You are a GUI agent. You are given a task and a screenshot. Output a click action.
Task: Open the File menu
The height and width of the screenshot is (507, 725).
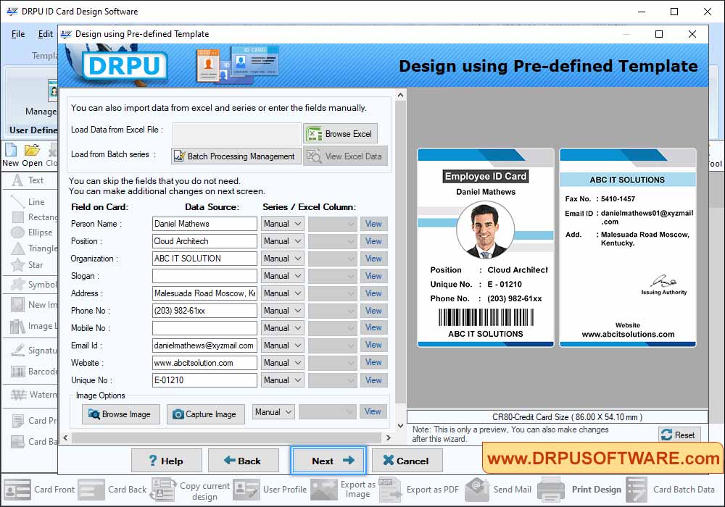18,34
